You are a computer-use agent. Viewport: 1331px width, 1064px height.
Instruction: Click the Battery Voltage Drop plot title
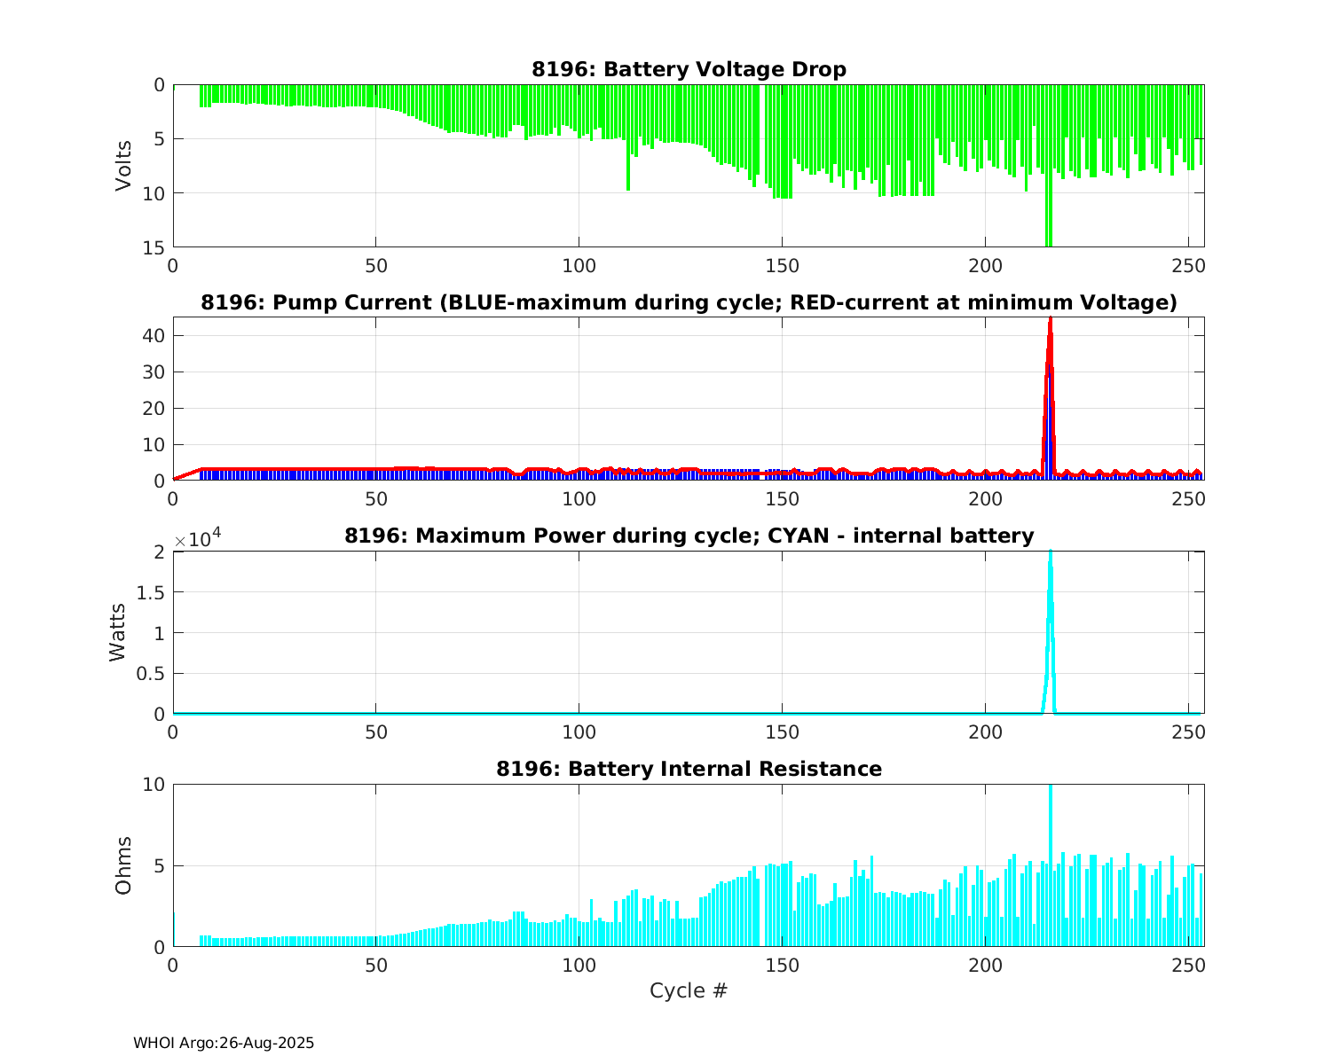point(689,70)
